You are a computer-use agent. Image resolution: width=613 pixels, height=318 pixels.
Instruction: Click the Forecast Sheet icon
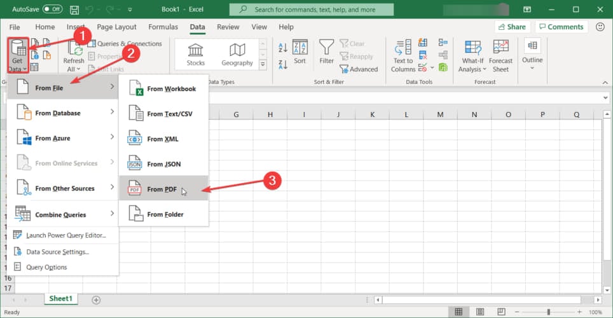pos(500,56)
